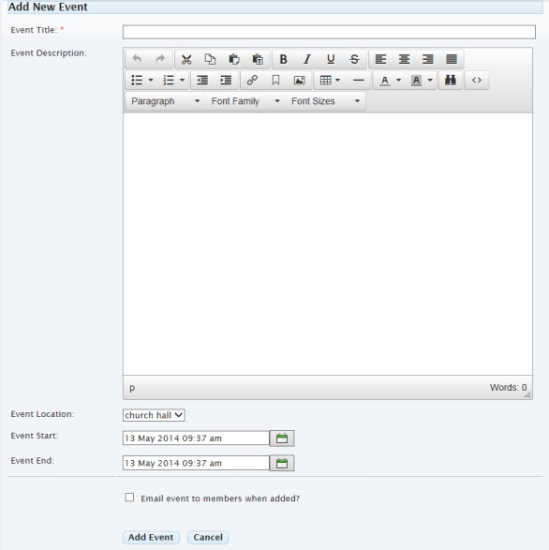549x550 pixels.
Task: Open the table insert menu
Action: (x=330, y=81)
